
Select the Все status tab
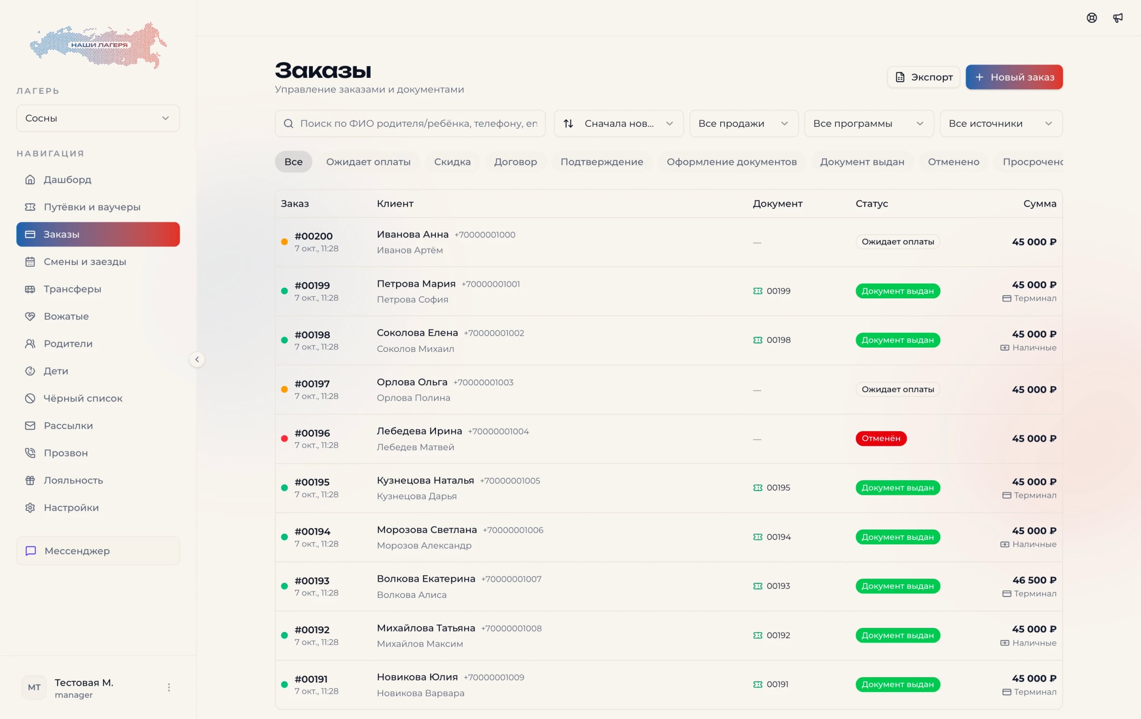(293, 162)
